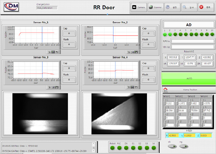Open the Scanner view button
The image size is (216, 154).
point(155,7)
